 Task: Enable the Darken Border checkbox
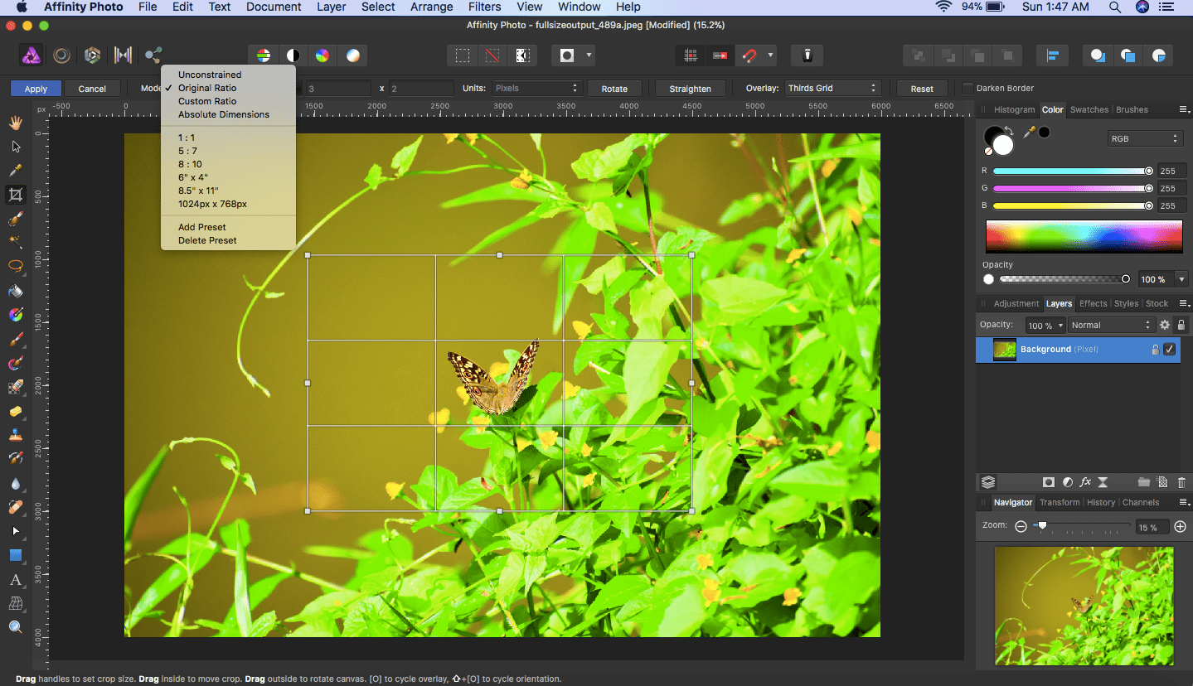click(x=967, y=88)
